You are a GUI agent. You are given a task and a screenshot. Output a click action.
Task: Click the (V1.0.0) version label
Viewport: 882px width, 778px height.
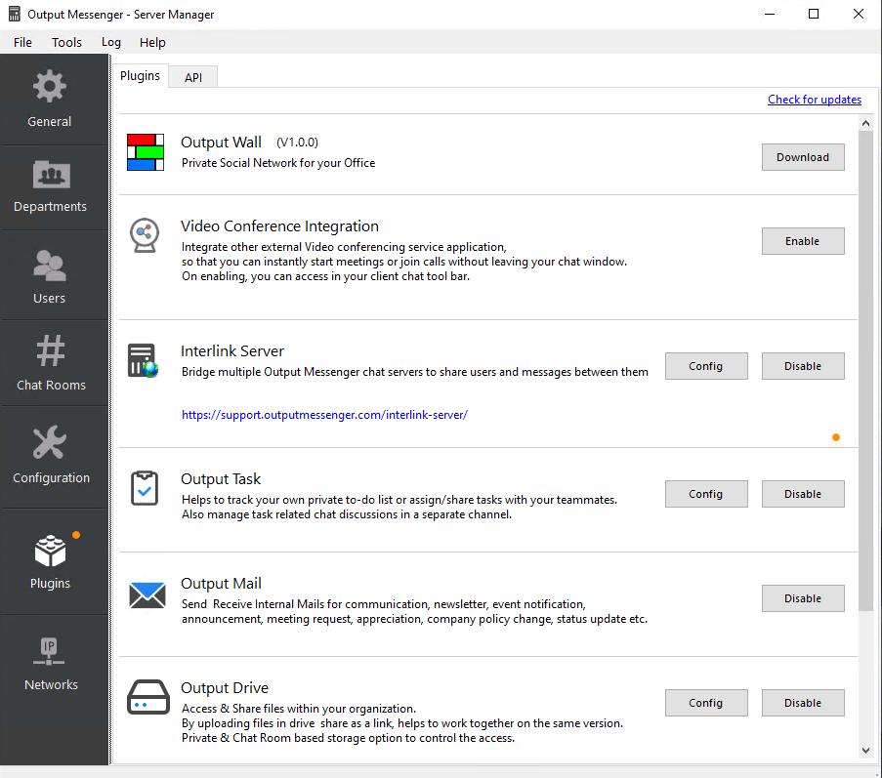click(x=297, y=143)
